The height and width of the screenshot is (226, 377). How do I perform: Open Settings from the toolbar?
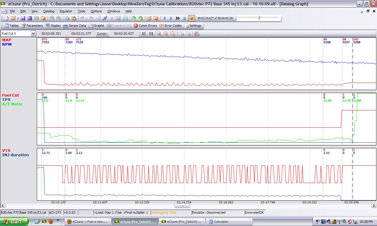(x=193, y=26)
